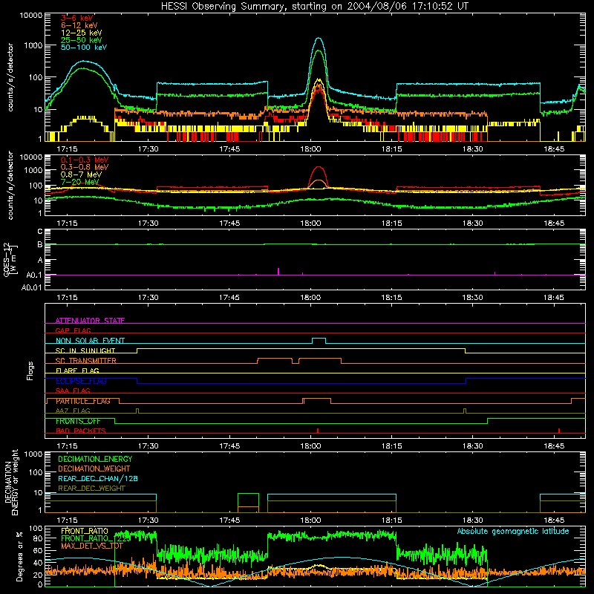Select the REAR_DEC_CHAN/128 legend label
This screenshot has height=594, width=594.
98,478
